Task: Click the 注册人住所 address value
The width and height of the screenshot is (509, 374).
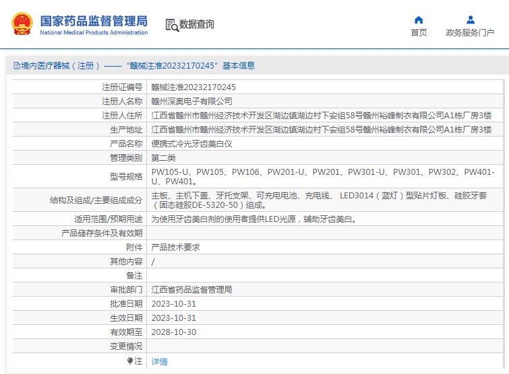Action: 322,116
